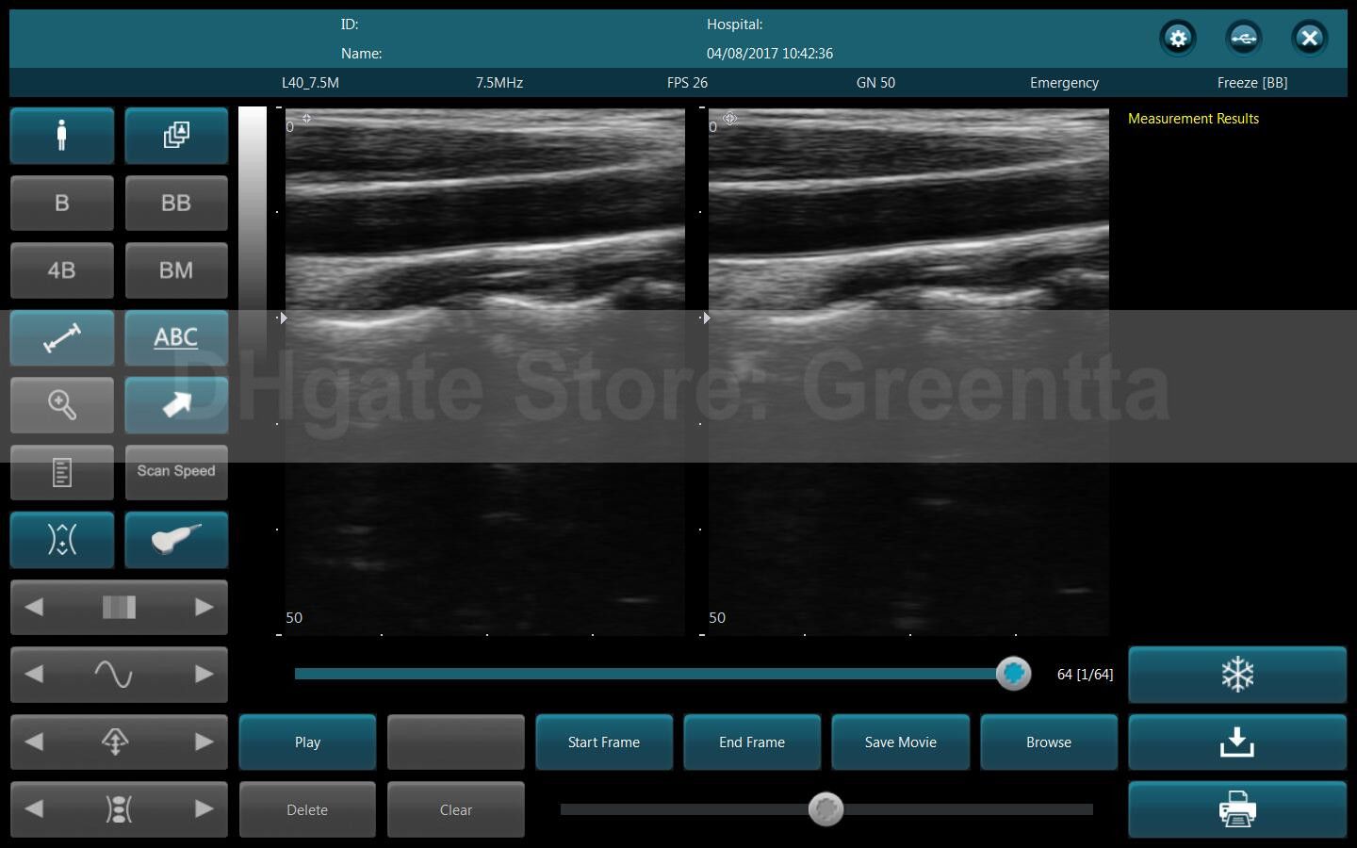Screen dimensions: 1357x848
Task: Click the USB connection icon
Action: [1244, 39]
